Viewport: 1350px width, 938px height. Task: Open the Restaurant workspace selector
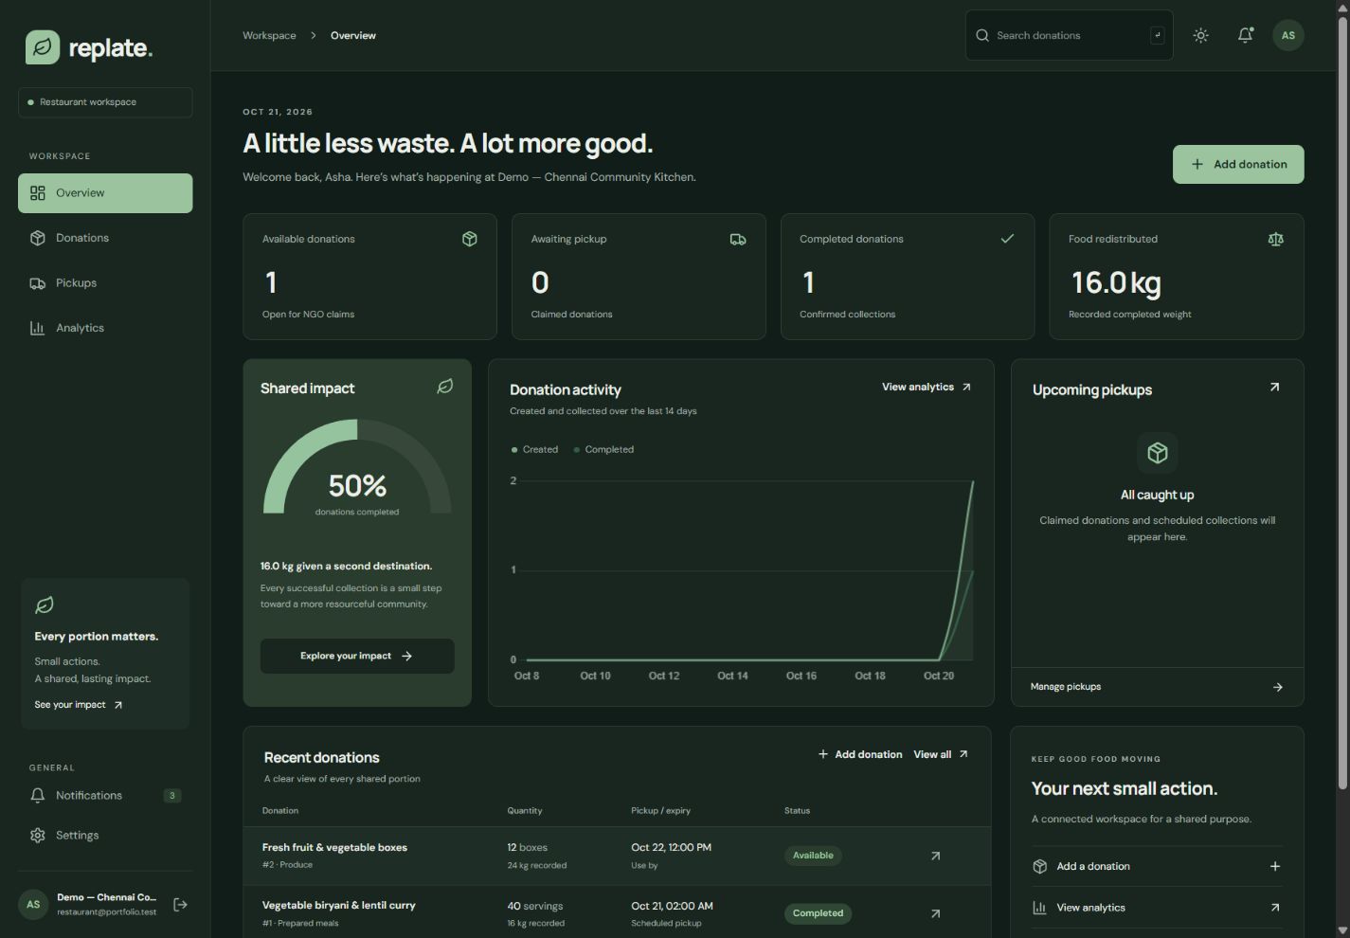click(105, 102)
